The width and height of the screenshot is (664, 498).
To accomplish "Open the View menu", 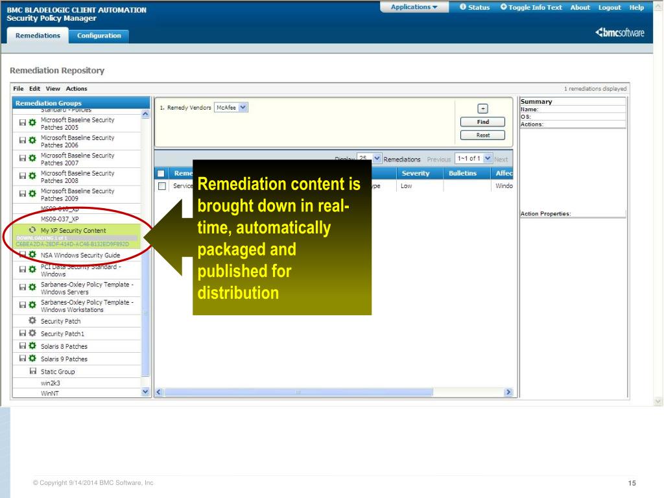I will [53, 88].
